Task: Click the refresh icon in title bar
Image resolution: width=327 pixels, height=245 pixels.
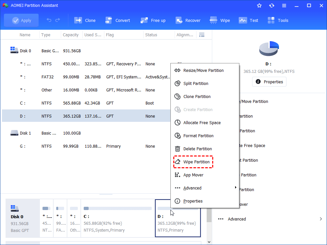Action: [x=271, y=6]
